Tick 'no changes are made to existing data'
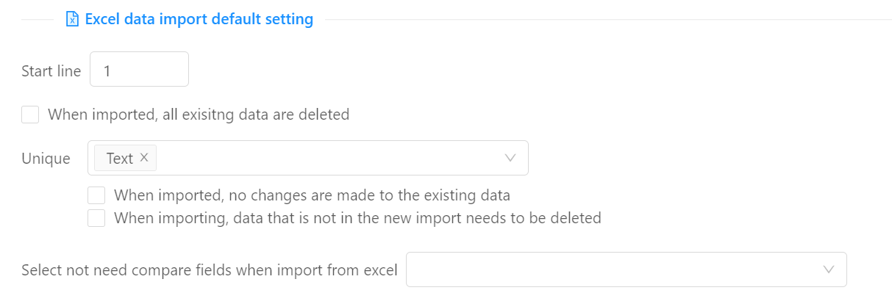This screenshot has height=304, width=892. [x=96, y=195]
